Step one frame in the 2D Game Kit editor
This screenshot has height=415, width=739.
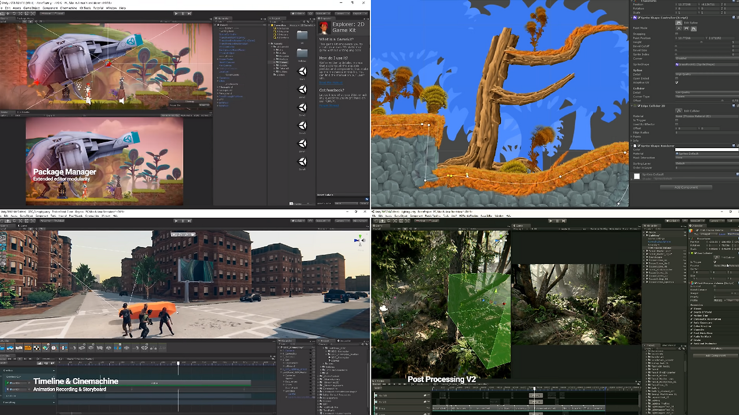[x=188, y=13]
